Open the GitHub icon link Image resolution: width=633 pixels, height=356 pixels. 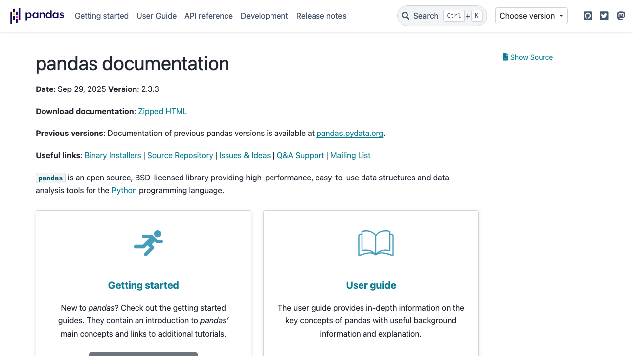click(x=588, y=16)
